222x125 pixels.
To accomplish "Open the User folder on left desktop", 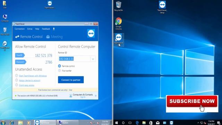I will point(5,5).
